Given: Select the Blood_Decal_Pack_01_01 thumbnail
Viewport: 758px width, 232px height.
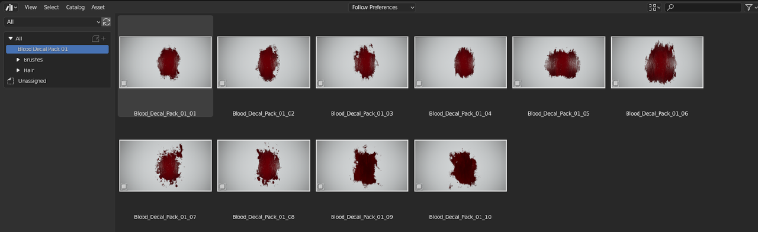Looking at the screenshot, I should [x=165, y=62].
